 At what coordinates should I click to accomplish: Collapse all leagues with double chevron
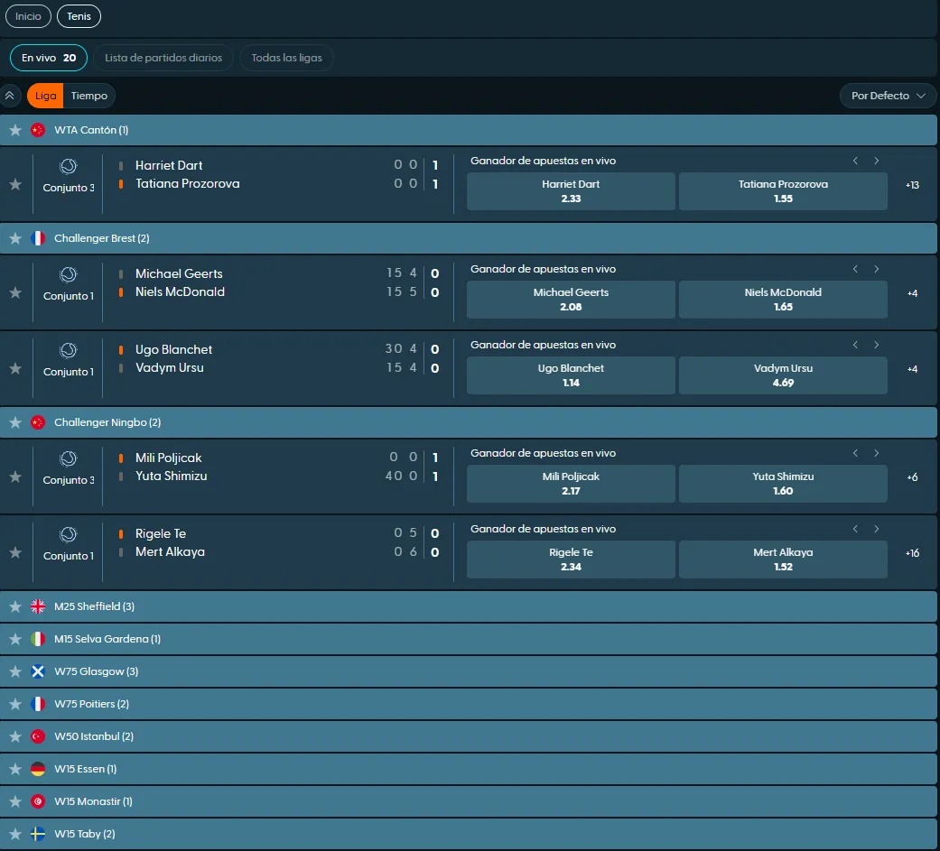tap(10, 96)
